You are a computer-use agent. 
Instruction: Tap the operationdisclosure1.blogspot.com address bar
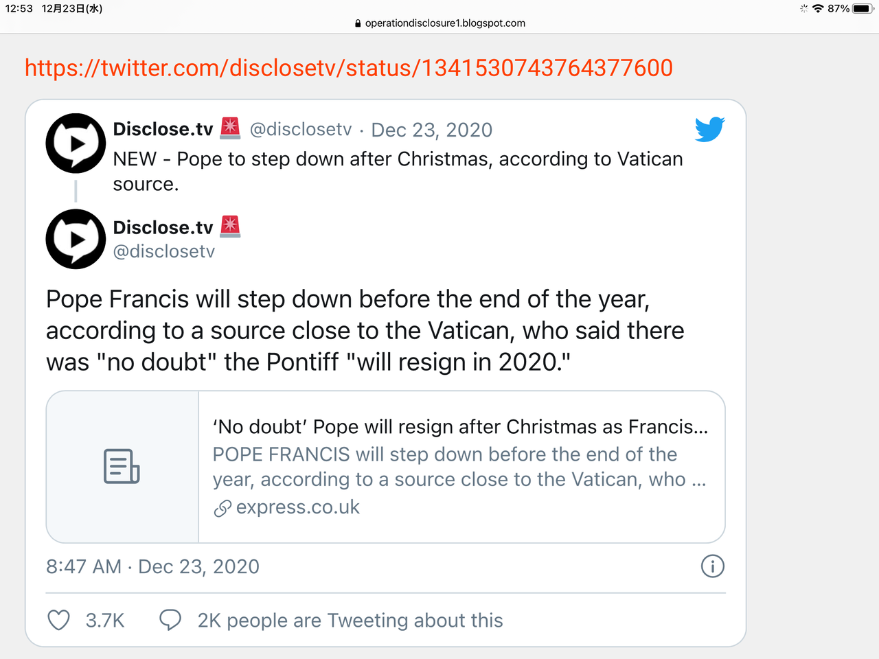click(439, 23)
